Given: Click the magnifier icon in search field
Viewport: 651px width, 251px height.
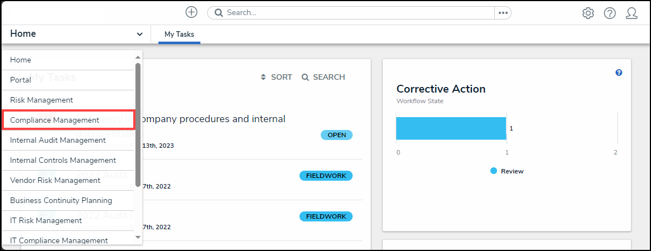Looking at the screenshot, I should tap(219, 13).
